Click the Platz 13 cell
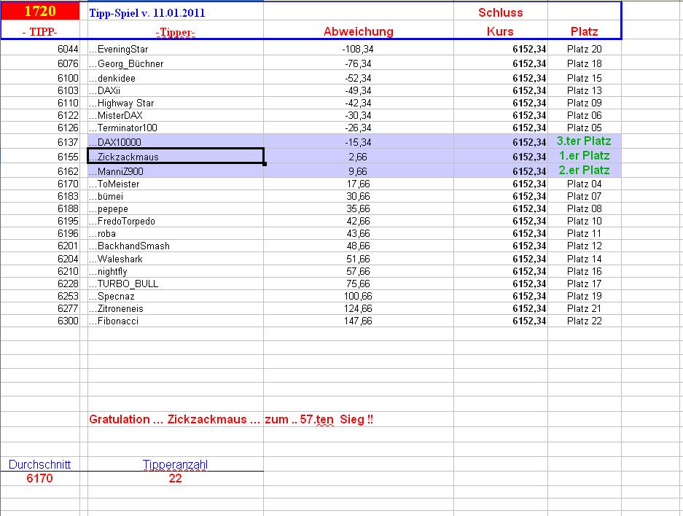Screen dimensions: 683x516 (x=584, y=90)
